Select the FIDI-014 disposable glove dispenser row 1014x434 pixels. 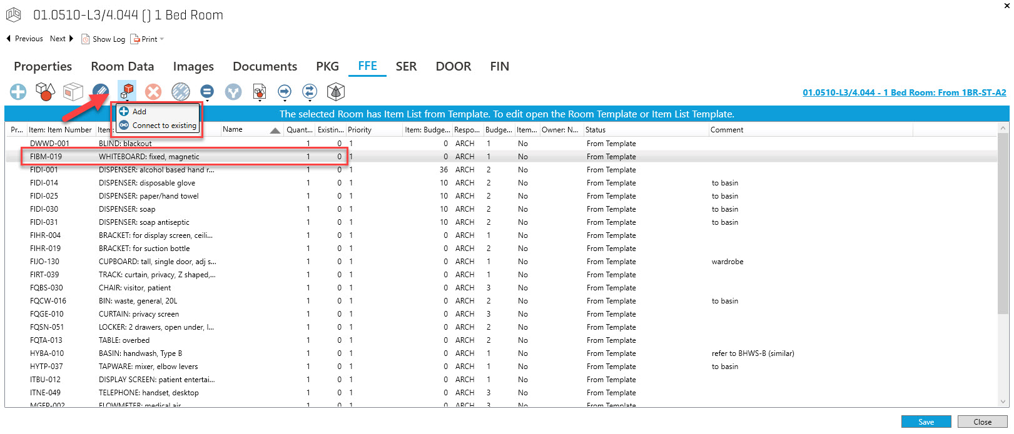click(x=146, y=183)
